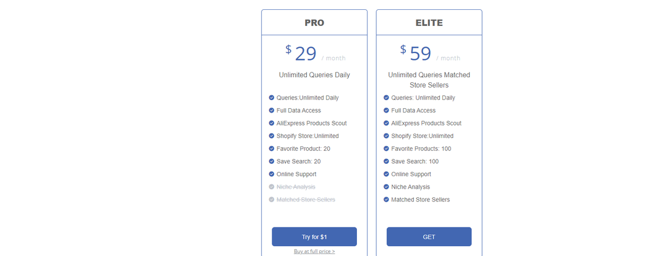Click checkmark beside PRO Online Support

click(x=272, y=174)
